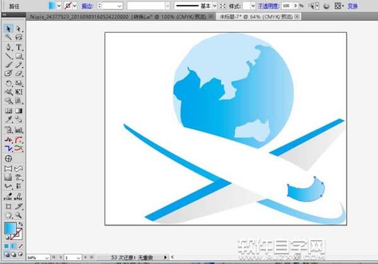Click the fill swatch in control bar
The image size is (378, 264).
point(52,6)
